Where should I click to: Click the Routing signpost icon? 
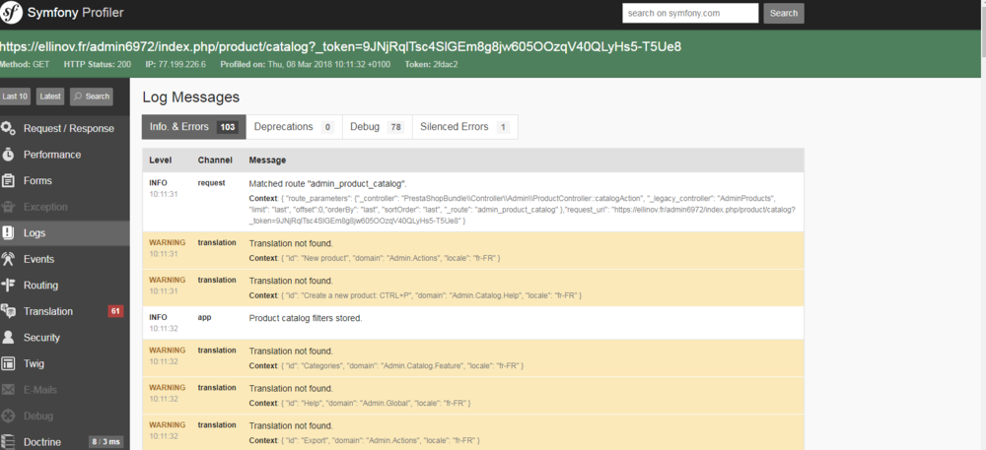coord(8,285)
